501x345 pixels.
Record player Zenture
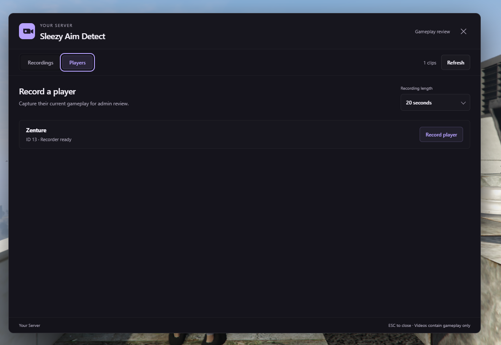[441, 135]
